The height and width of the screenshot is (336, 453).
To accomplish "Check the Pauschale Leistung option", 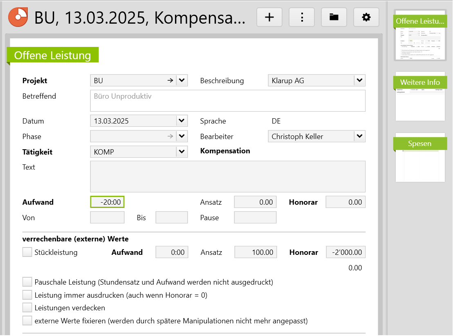I will pos(27,282).
